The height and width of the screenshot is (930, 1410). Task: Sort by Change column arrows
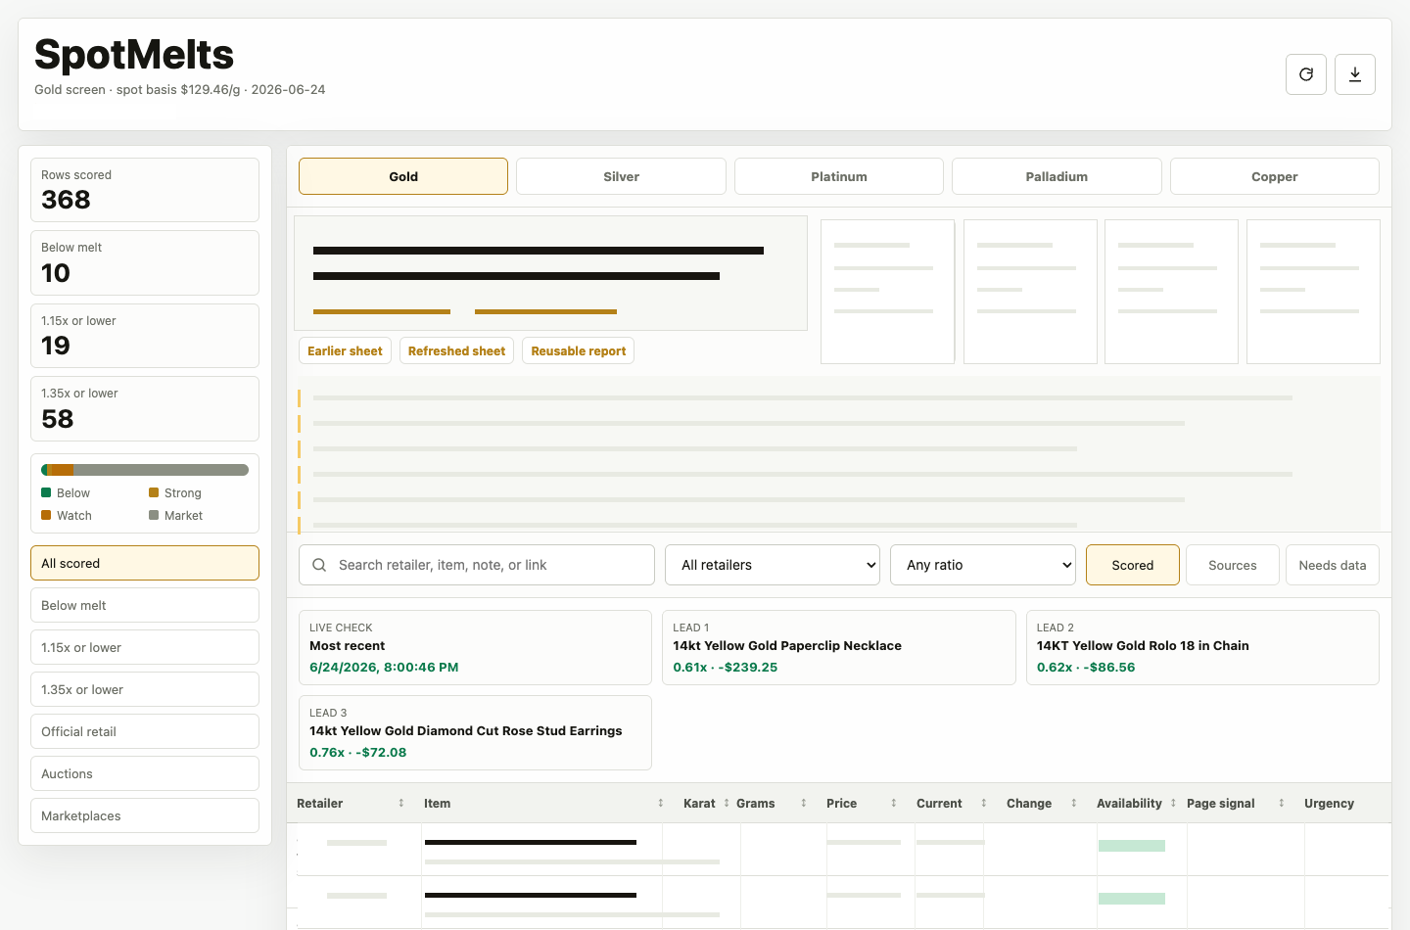pyautogui.click(x=1074, y=803)
